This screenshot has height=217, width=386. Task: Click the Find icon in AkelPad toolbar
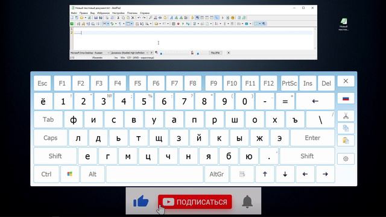click(x=150, y=17)
